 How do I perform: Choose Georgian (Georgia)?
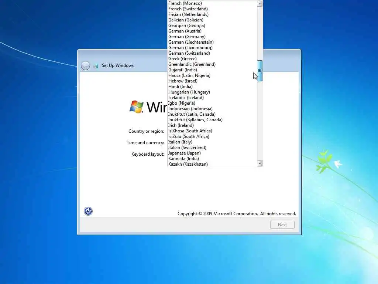coord(212,26)
